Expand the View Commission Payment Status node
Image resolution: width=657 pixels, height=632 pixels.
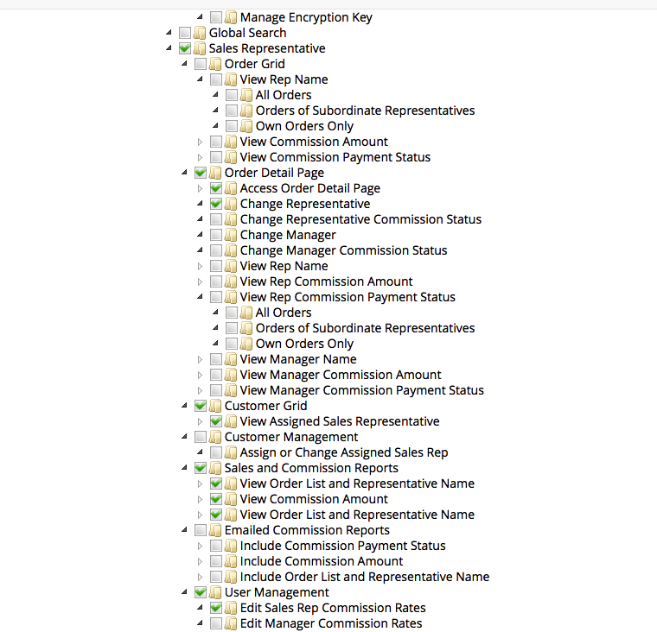click(201, 157)
